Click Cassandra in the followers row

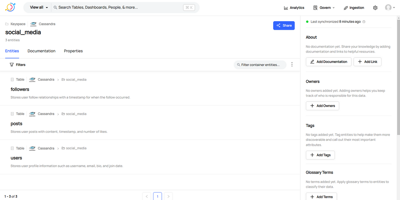coord(46,80)
